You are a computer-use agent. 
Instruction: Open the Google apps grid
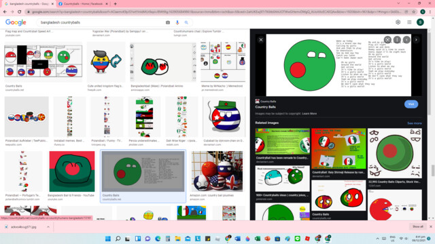point(409,22)
